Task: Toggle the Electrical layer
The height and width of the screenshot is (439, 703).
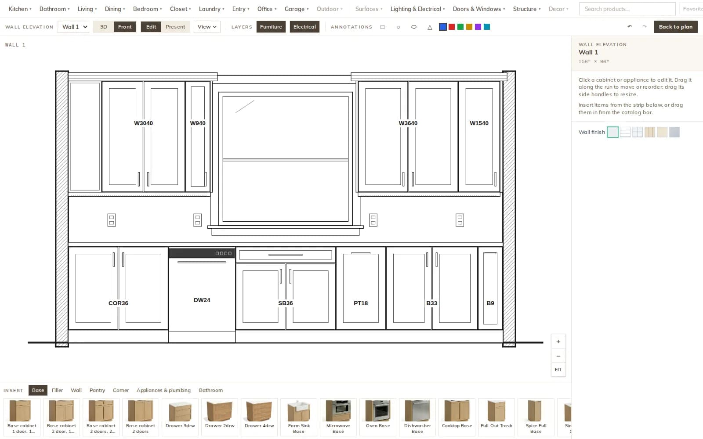Action: pos(304,27)
